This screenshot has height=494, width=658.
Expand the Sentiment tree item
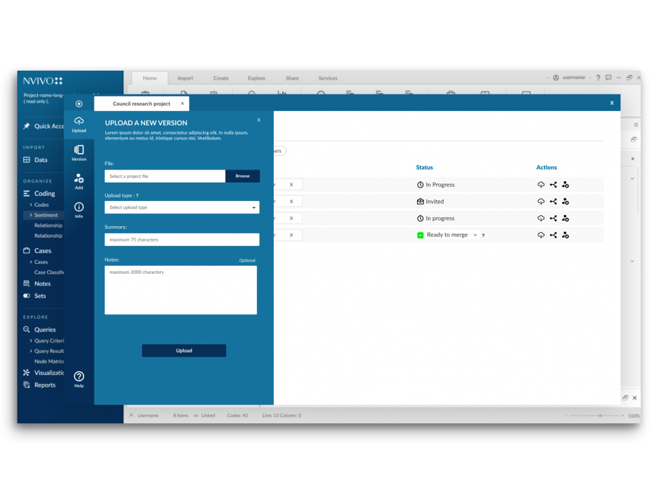(31, 215)
